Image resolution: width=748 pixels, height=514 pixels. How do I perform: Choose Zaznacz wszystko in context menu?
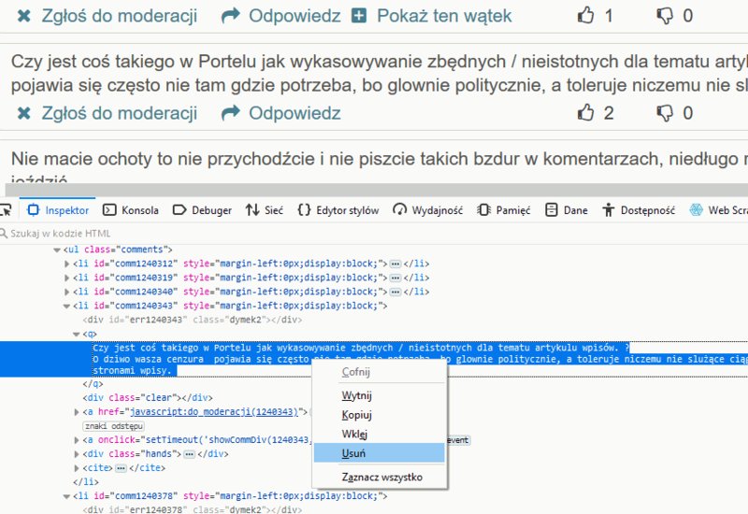pos(381,478)
